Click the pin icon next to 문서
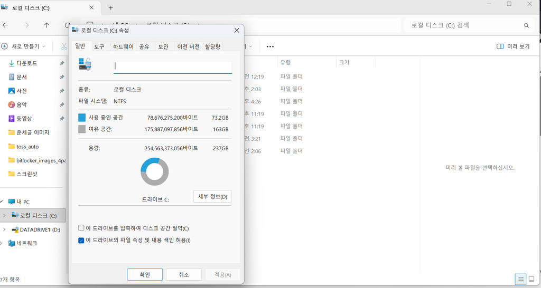The image size is (541, 288). pyautogui.click(x=62, y=77)
